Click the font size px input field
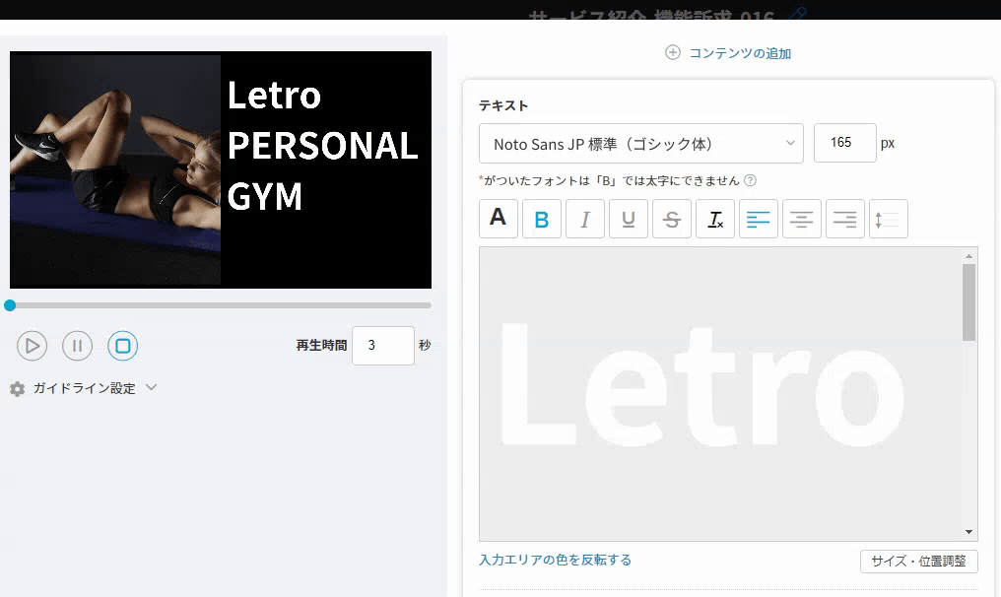1001x597 pixels. 844,143
